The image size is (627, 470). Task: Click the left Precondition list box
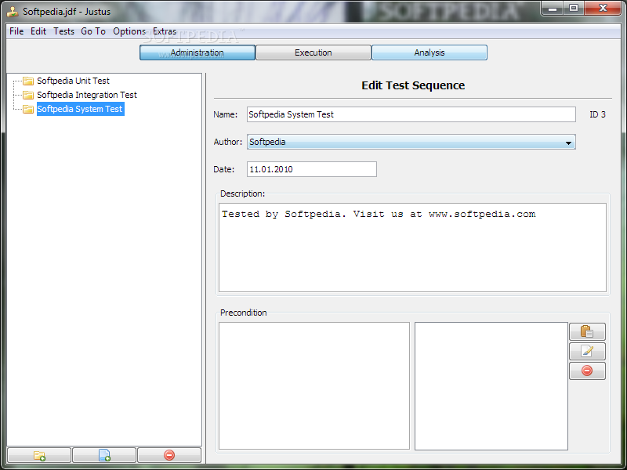click(314, 386)
